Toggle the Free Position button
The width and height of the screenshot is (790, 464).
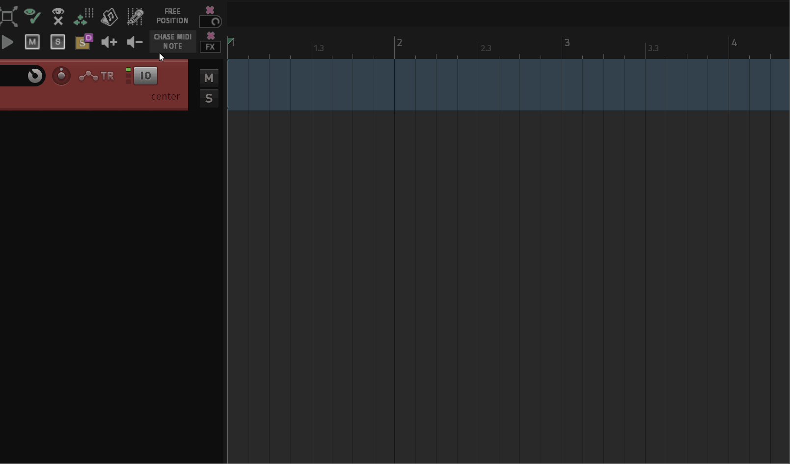pyautogui.click(x=172, y=16)
